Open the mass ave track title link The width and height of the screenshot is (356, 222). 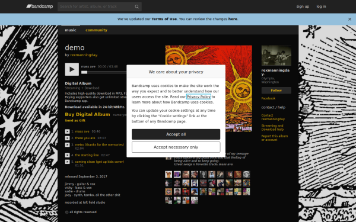[82, 131]
